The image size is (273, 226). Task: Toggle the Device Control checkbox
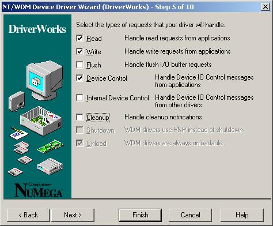(79, 78)
